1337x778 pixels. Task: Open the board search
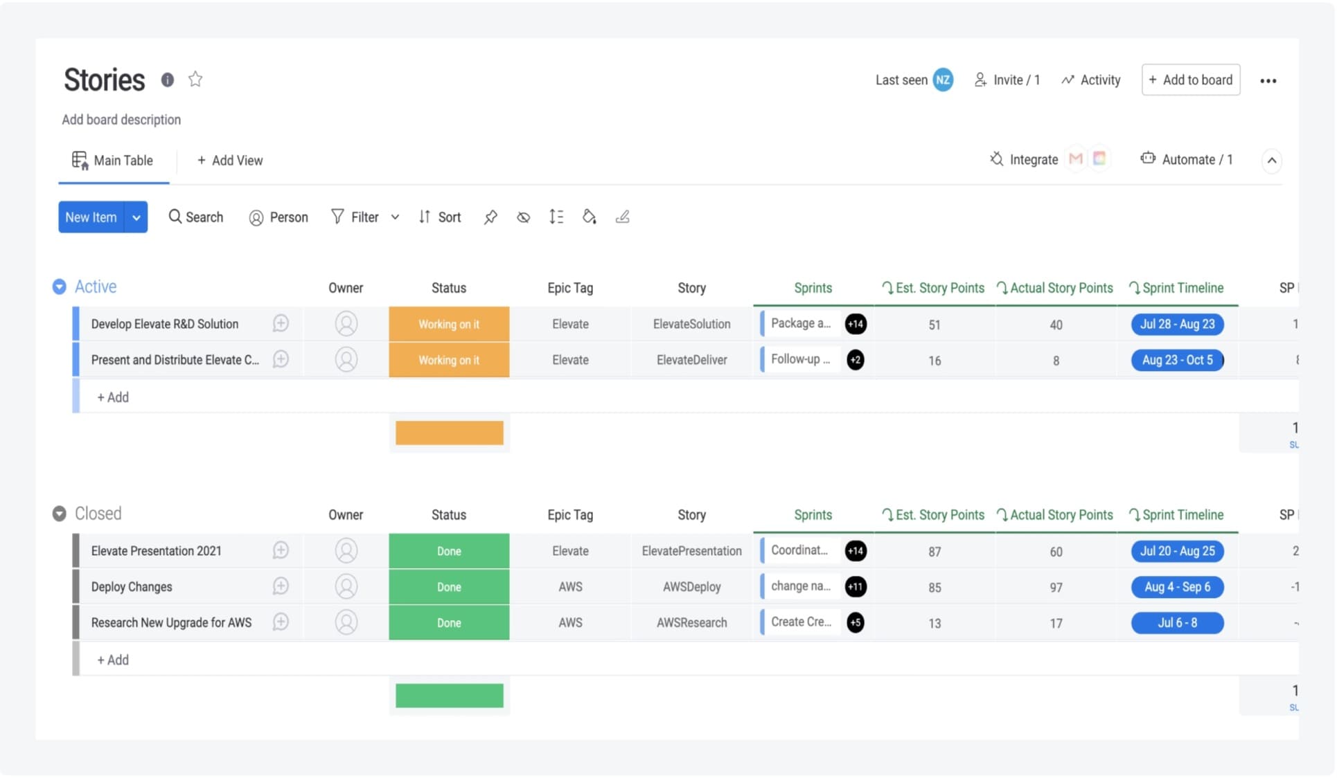tap(196, 217)
